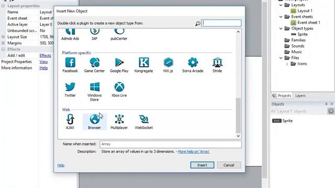Close the Objects panel
The height and width of the screenshot is (188, 335).
tap(331, 104)
